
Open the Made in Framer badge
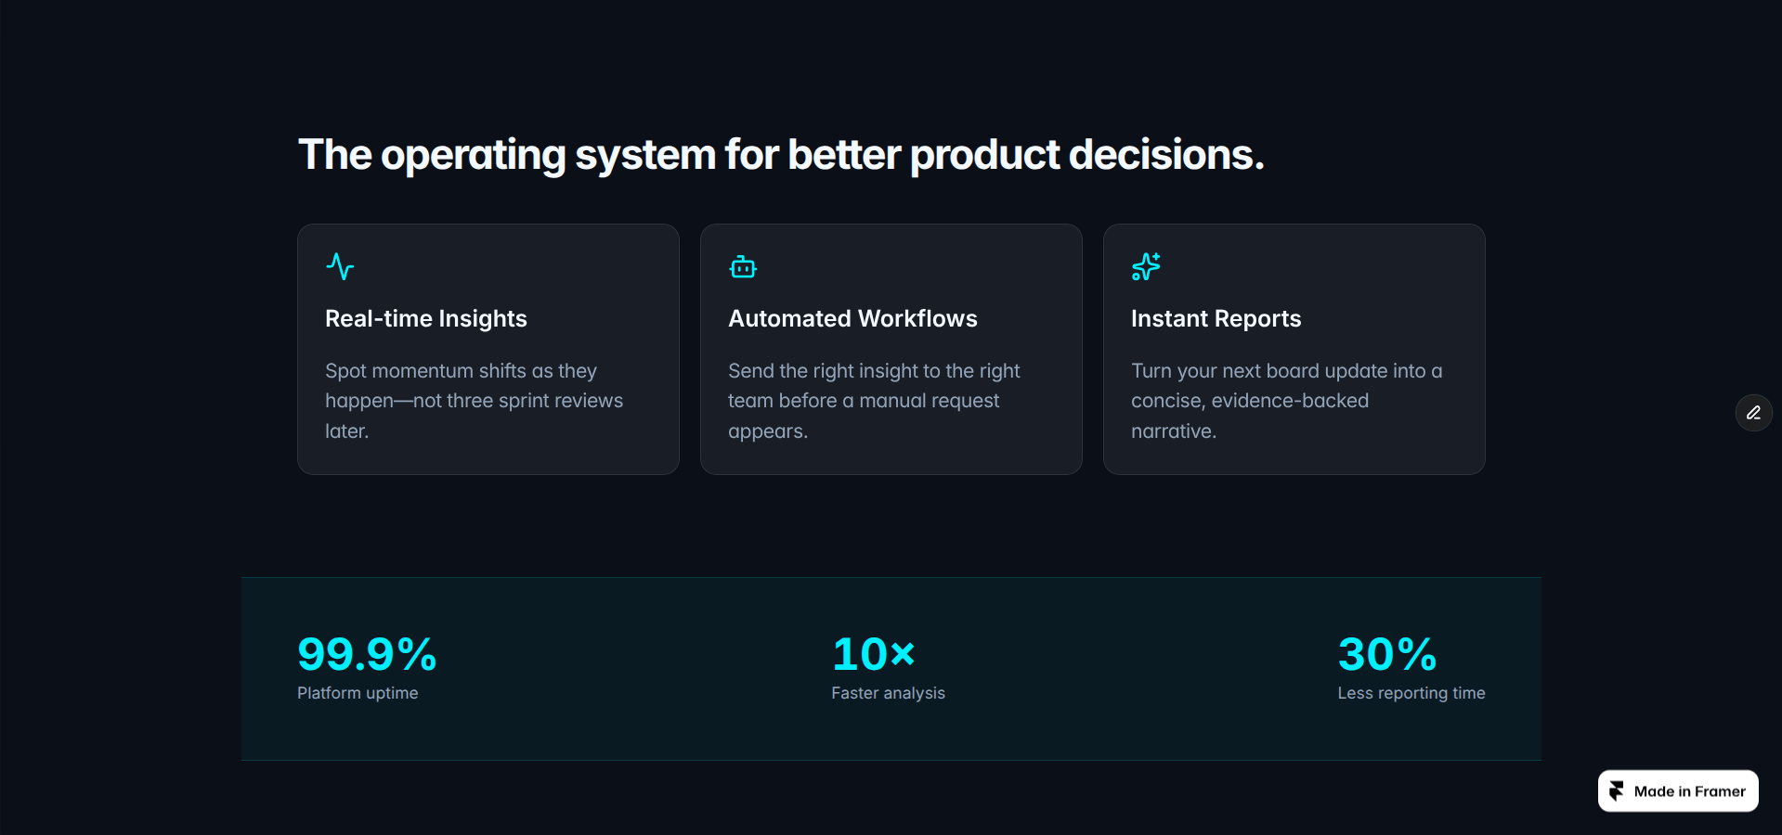[1678, 790]
